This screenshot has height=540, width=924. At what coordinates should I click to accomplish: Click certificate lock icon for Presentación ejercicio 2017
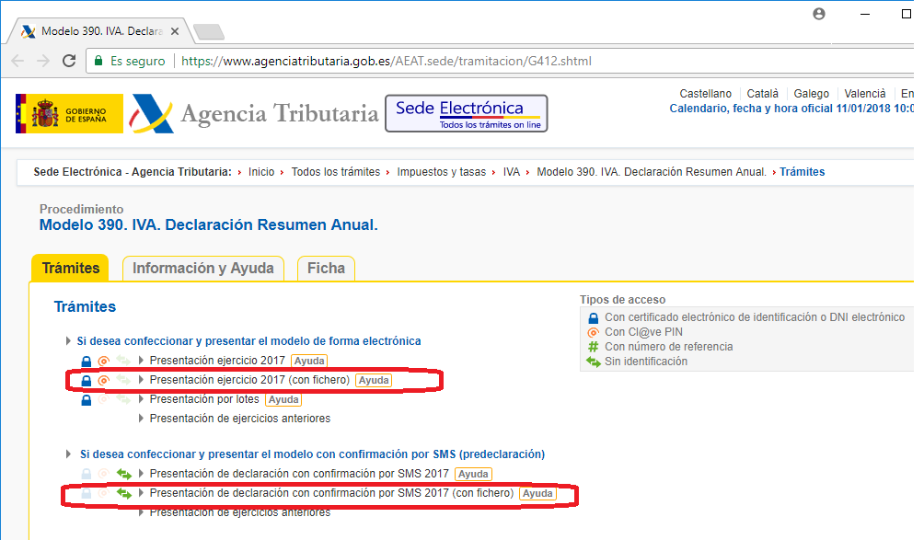(x=86, y=361)
